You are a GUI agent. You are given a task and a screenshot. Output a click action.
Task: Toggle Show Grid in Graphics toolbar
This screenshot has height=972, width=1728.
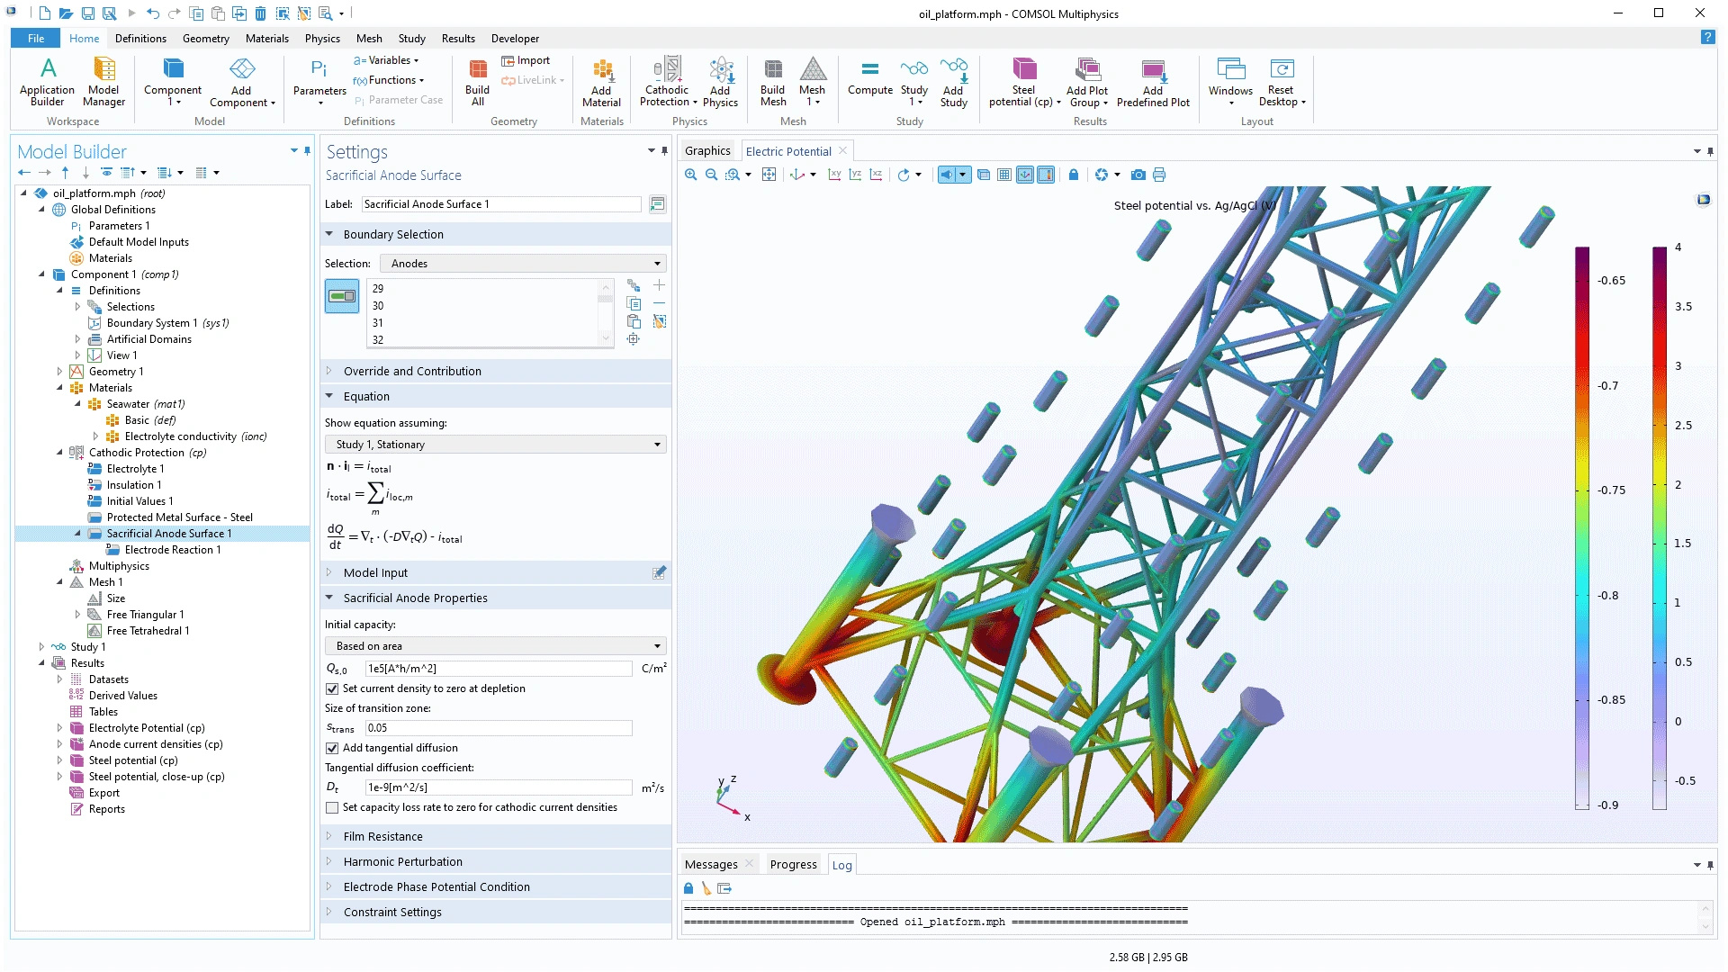coord(1004,175)
